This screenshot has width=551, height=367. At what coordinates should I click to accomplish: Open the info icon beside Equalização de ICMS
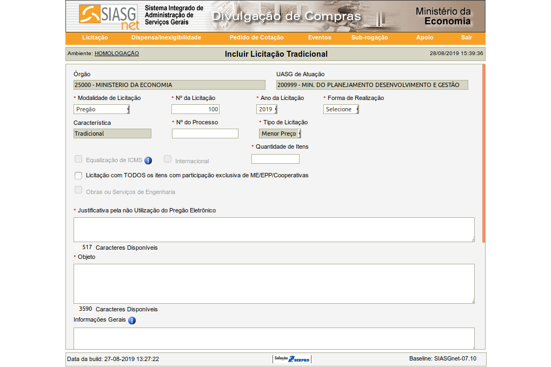tap(148, 161)
